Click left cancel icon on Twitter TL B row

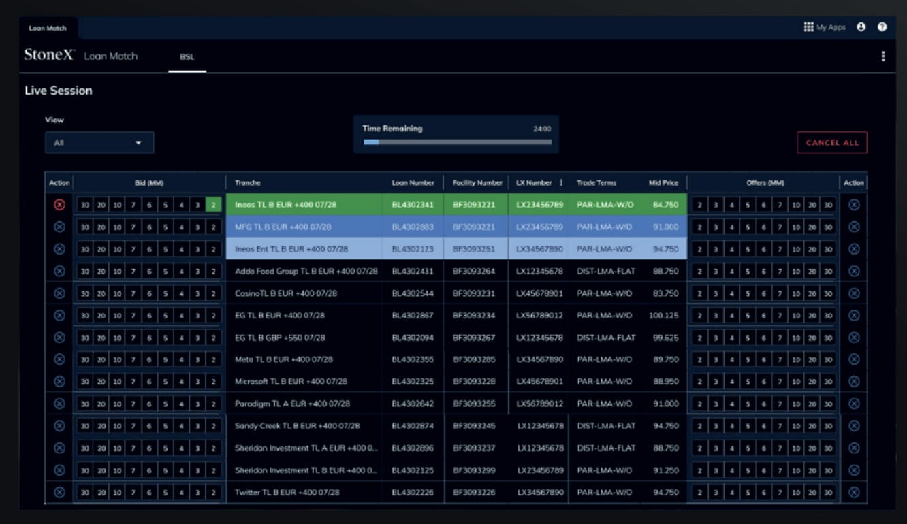click(59, 492)
